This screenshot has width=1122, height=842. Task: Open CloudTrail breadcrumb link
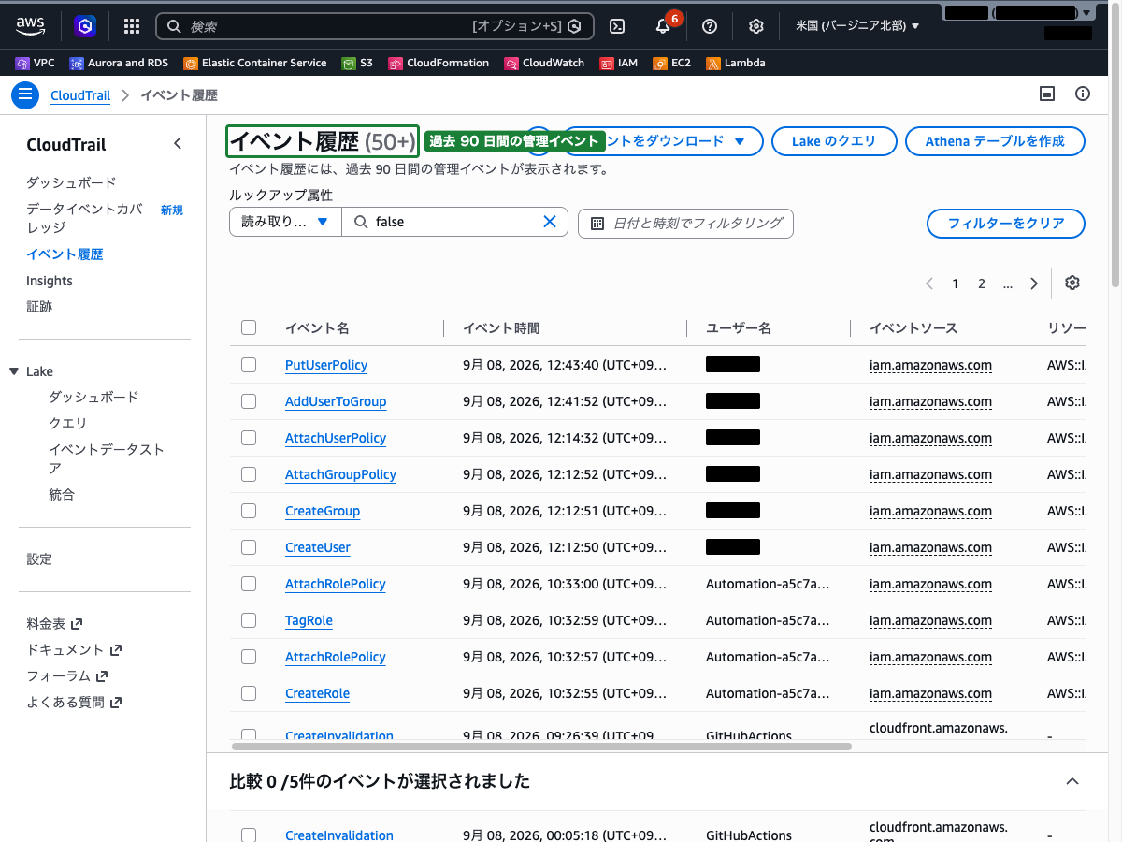[x=80, y=95]
